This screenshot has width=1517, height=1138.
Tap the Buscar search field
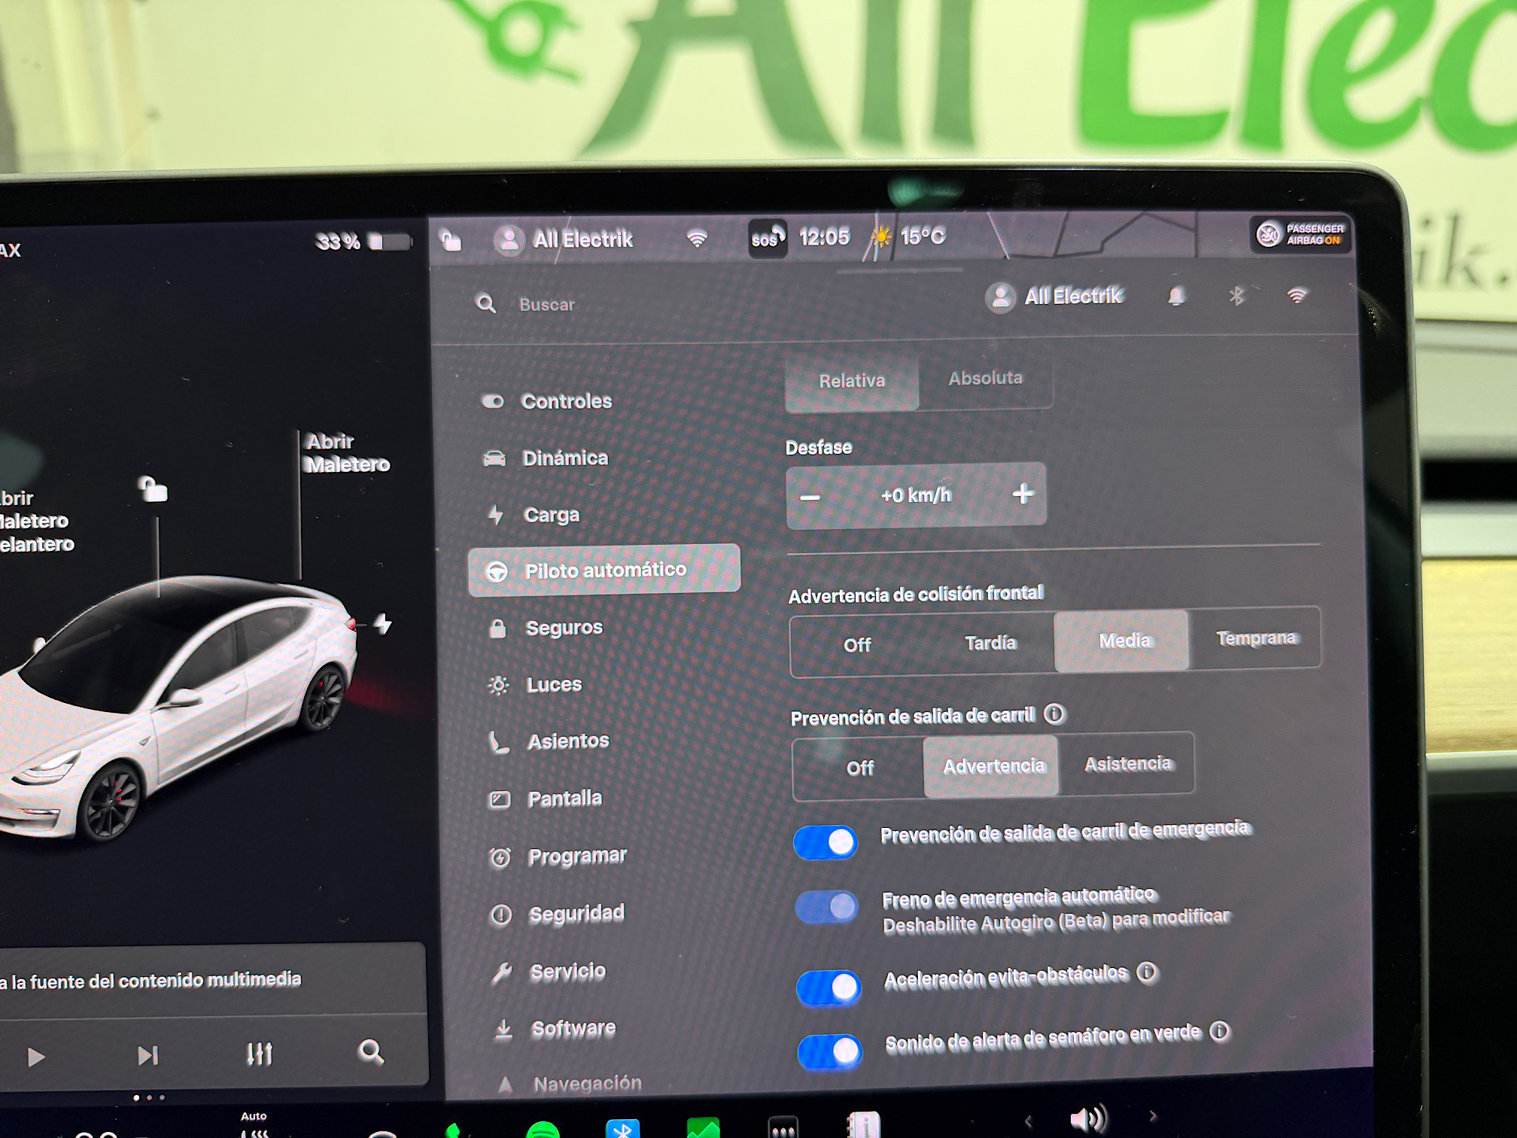pos(547,305)
